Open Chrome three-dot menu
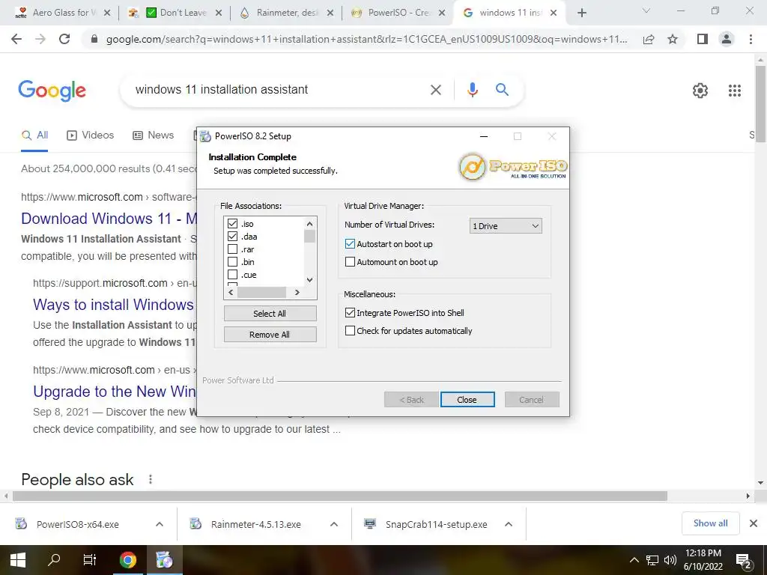This screenshot has width=767, height=575. point(751,39)
